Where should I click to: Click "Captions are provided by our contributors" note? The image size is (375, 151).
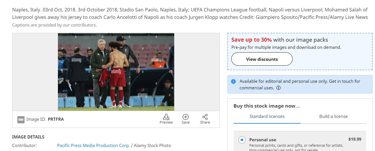54,25
